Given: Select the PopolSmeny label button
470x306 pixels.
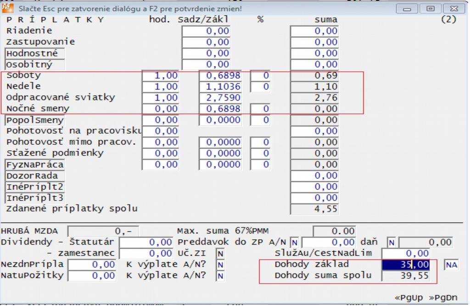Looking at the screenshot, I should click(x=35, y=120).
